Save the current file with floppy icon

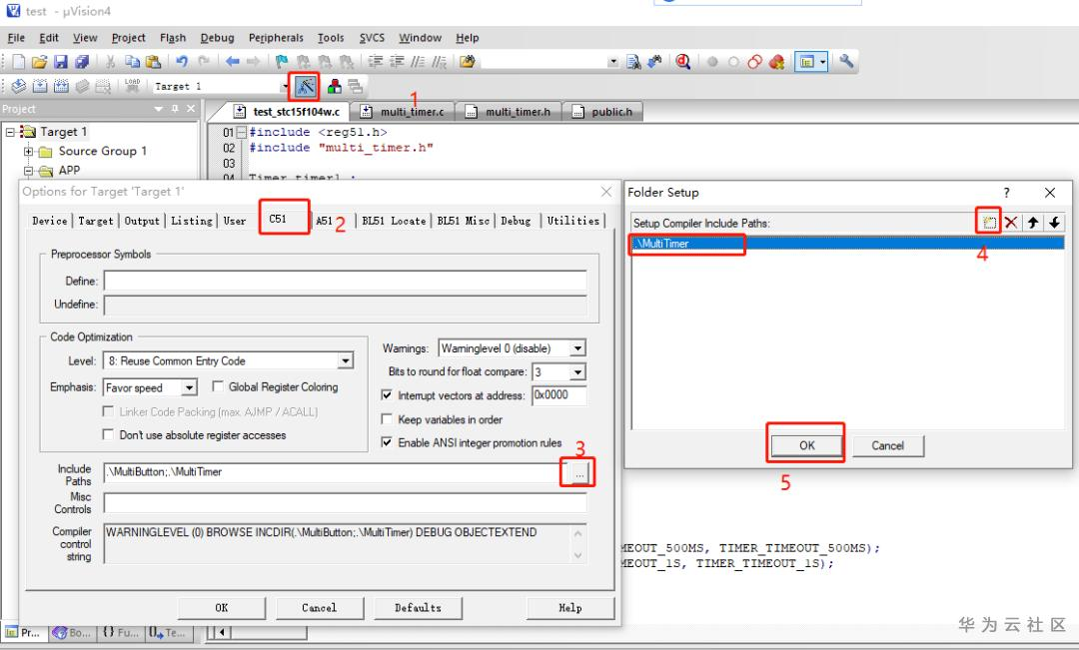tap(61, 62)
